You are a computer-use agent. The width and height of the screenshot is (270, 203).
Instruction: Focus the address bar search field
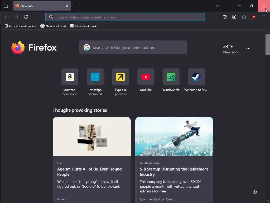click(x=125, y=17)
